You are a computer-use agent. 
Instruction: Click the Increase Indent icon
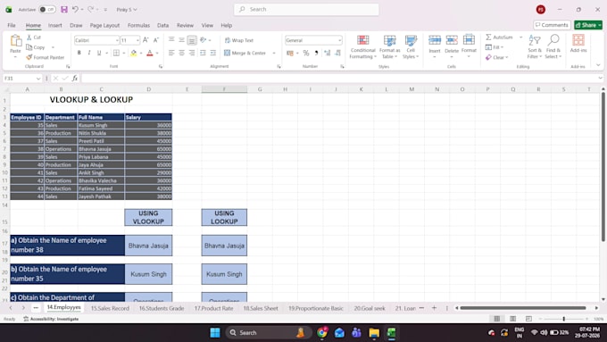point(213,53)
